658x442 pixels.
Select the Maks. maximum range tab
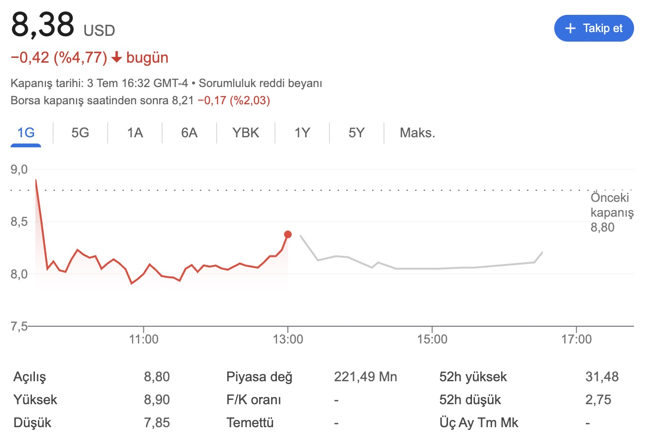[x=417, y=133]
